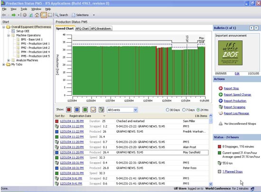The image size is (261, 192).
Task: Click the red Report Stop icon
Action: (x=221, y=88)
